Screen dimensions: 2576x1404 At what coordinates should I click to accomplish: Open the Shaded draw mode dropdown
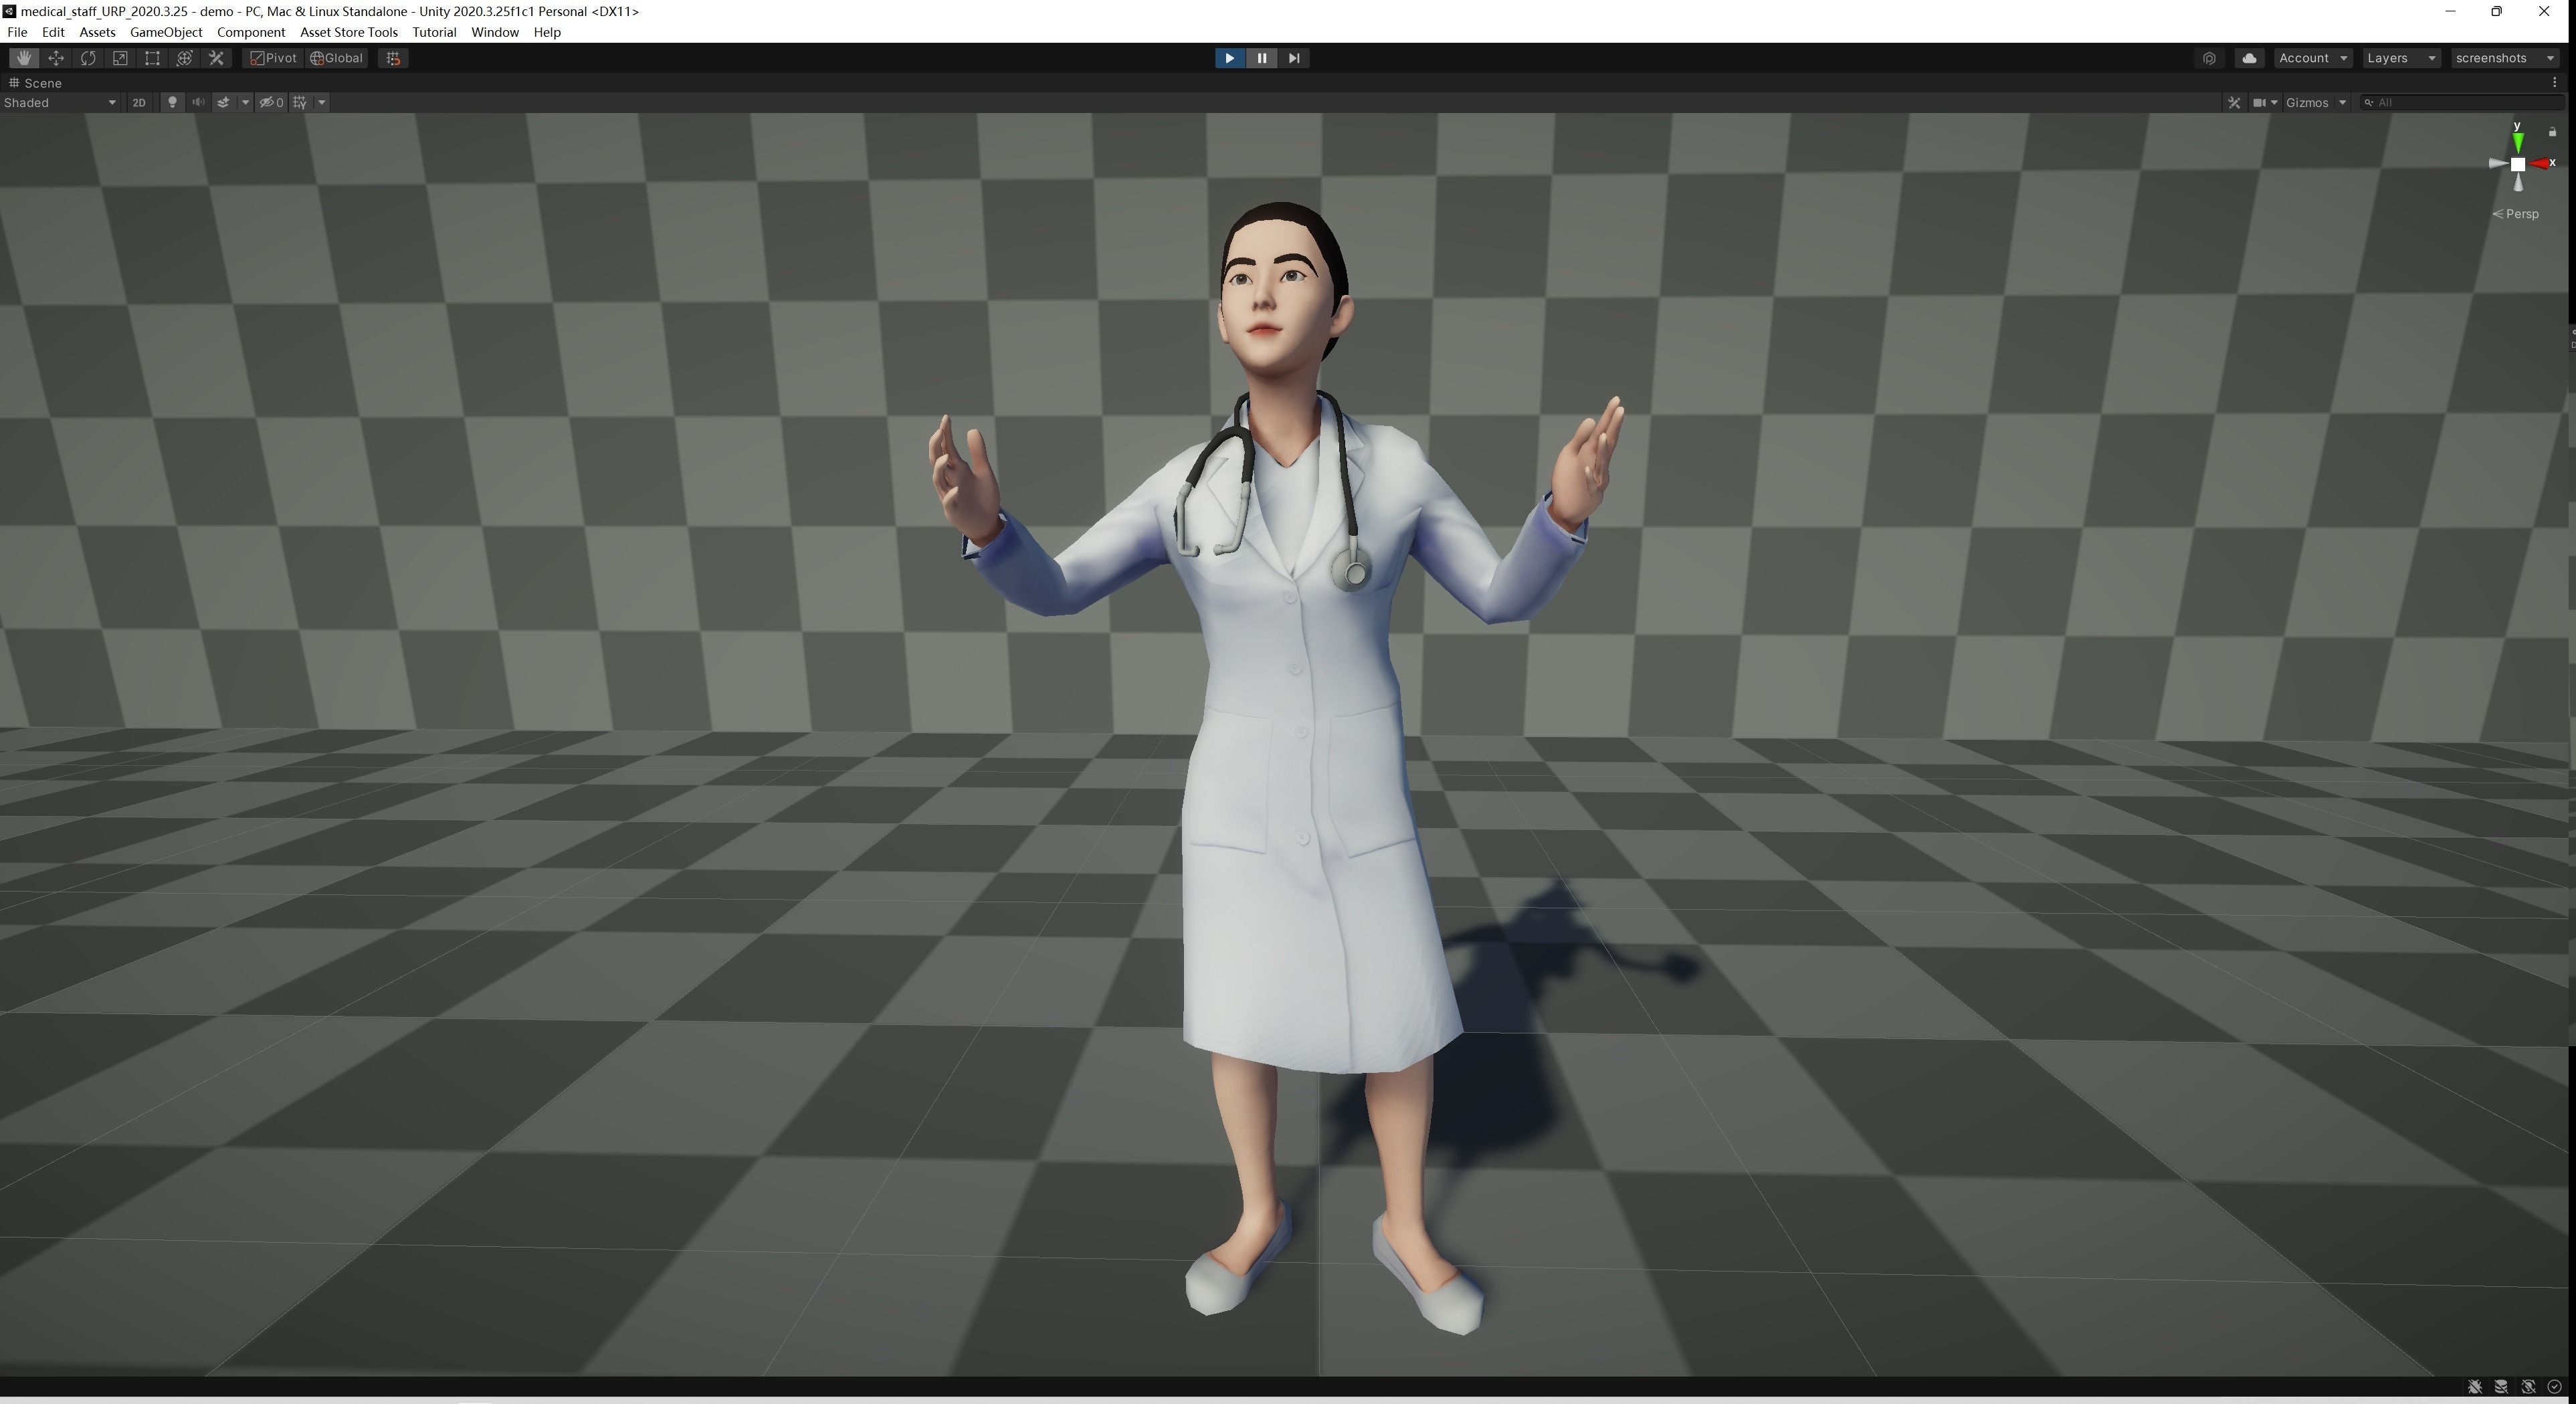coord(60,102)
